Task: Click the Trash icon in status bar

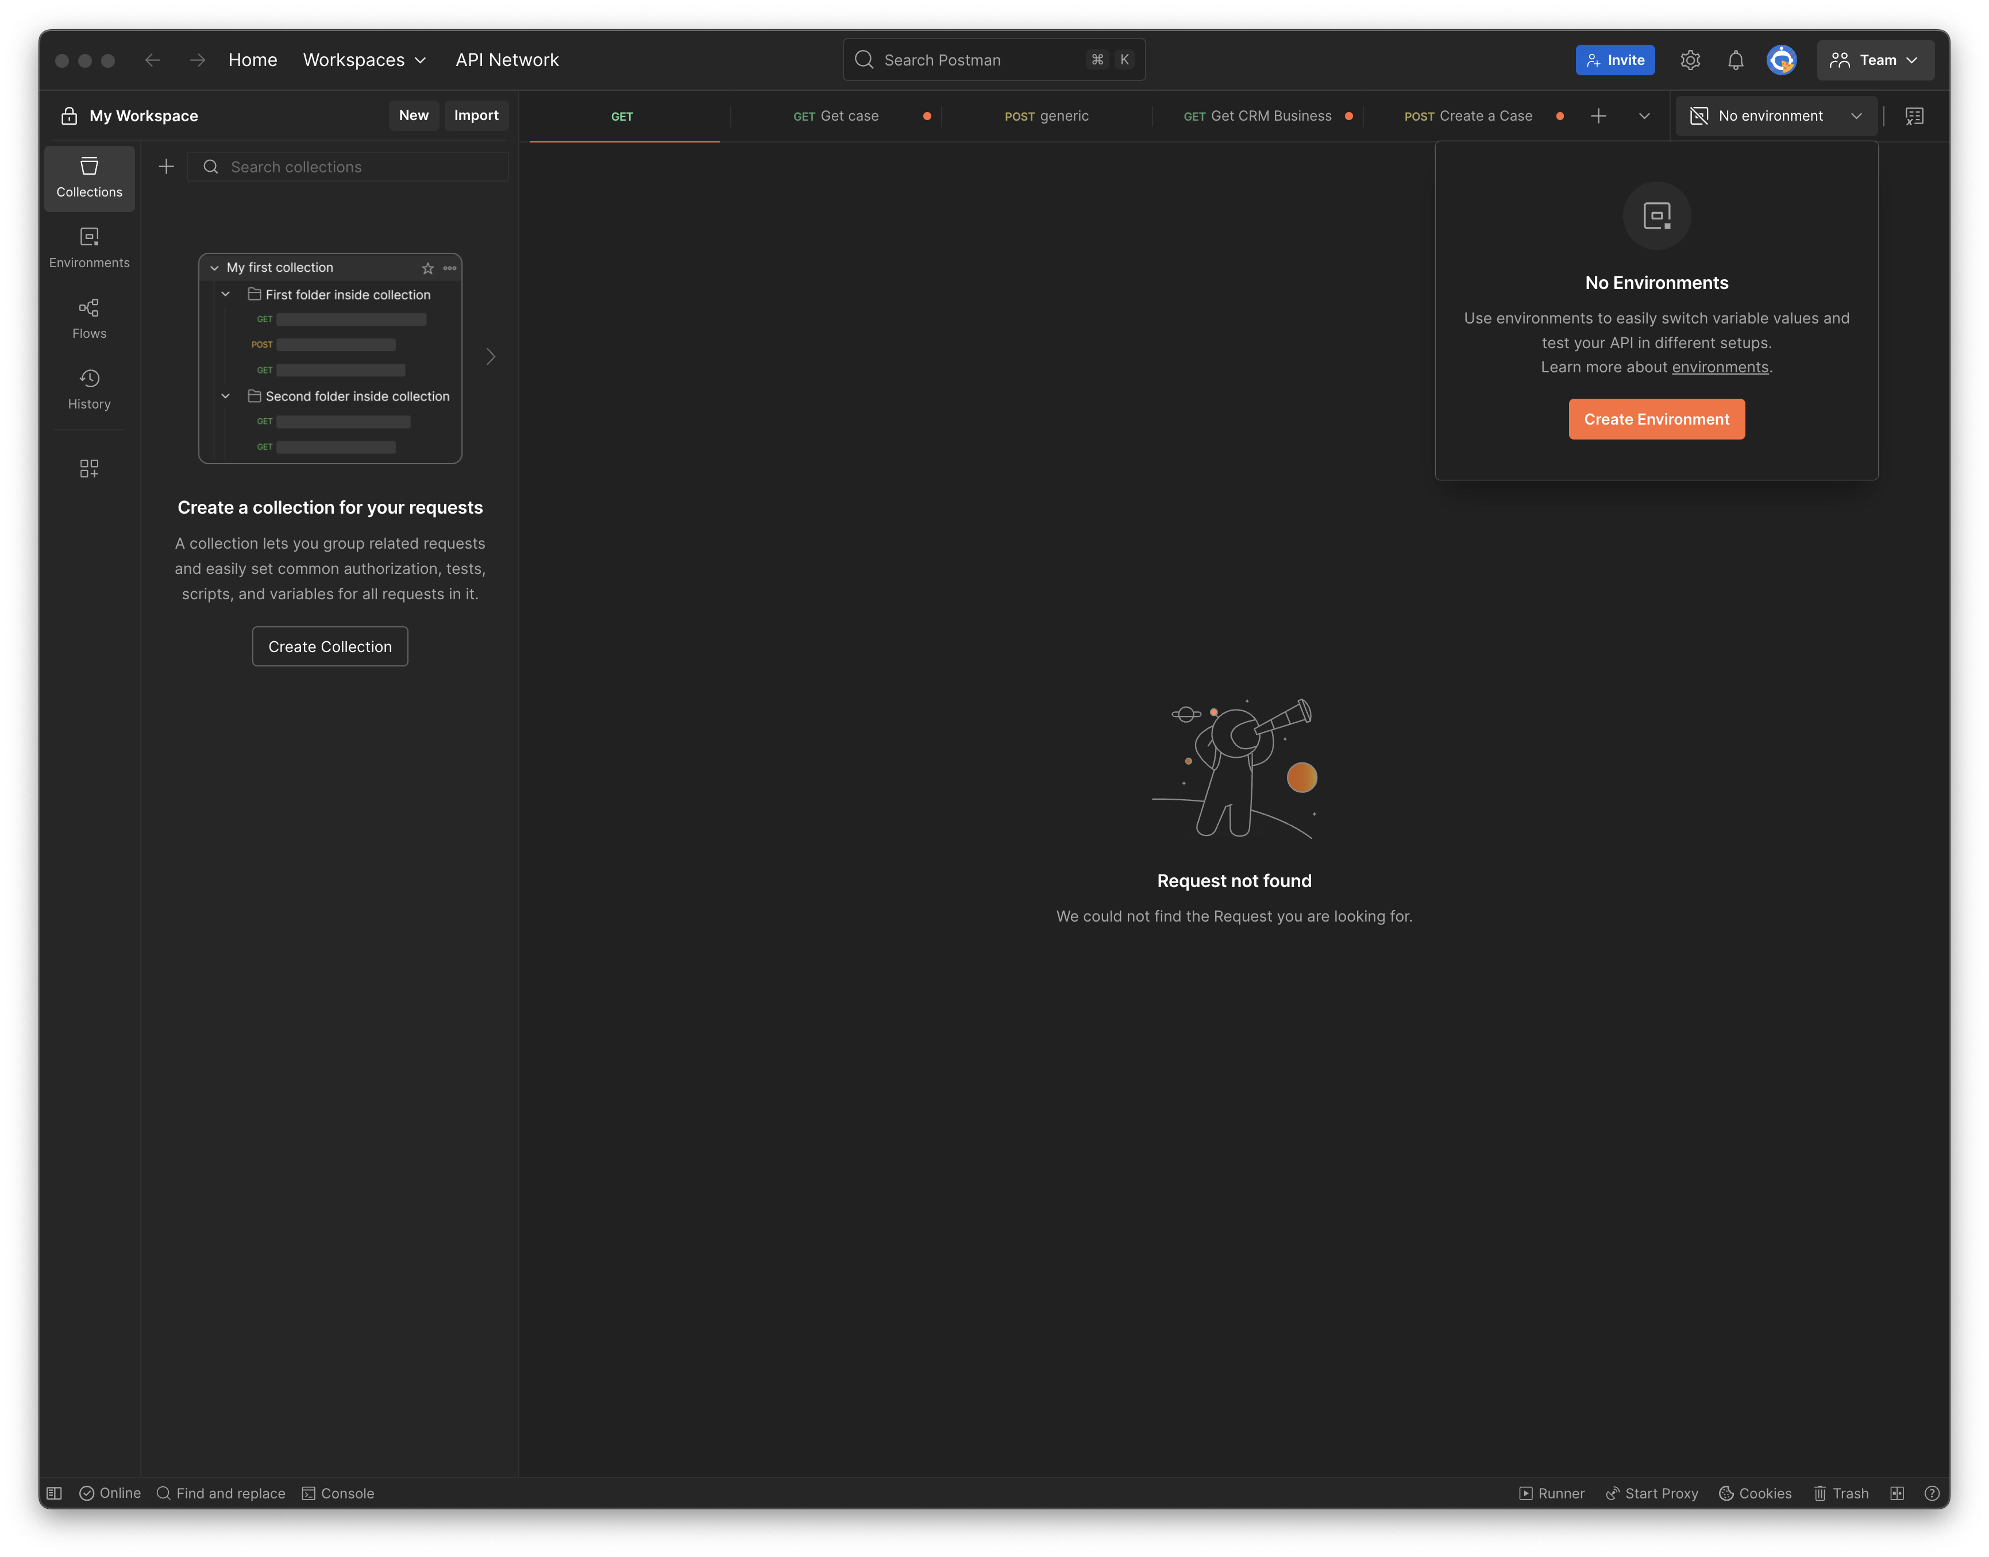Action: [x=1840, y=1493]
